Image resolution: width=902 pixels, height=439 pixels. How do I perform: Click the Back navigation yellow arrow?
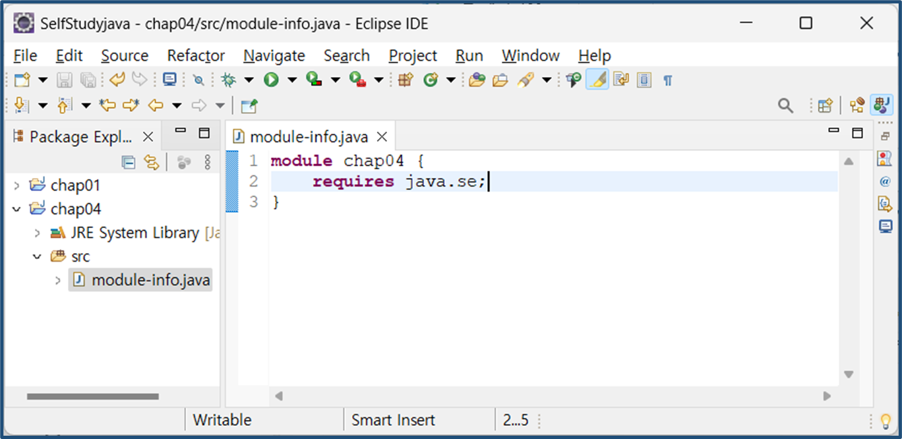tap(156, 105)
